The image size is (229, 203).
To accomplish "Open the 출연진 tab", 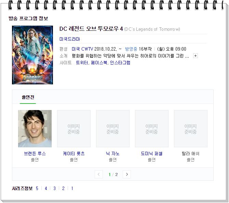I will (28, 97).
